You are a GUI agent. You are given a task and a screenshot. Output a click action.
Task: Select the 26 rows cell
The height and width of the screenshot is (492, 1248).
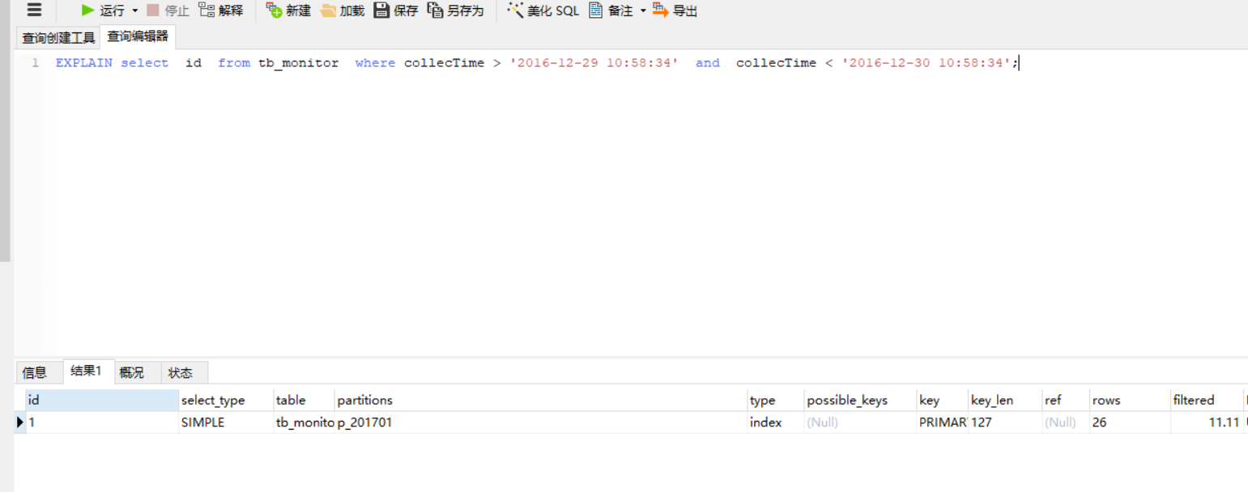pos(1129,422)
